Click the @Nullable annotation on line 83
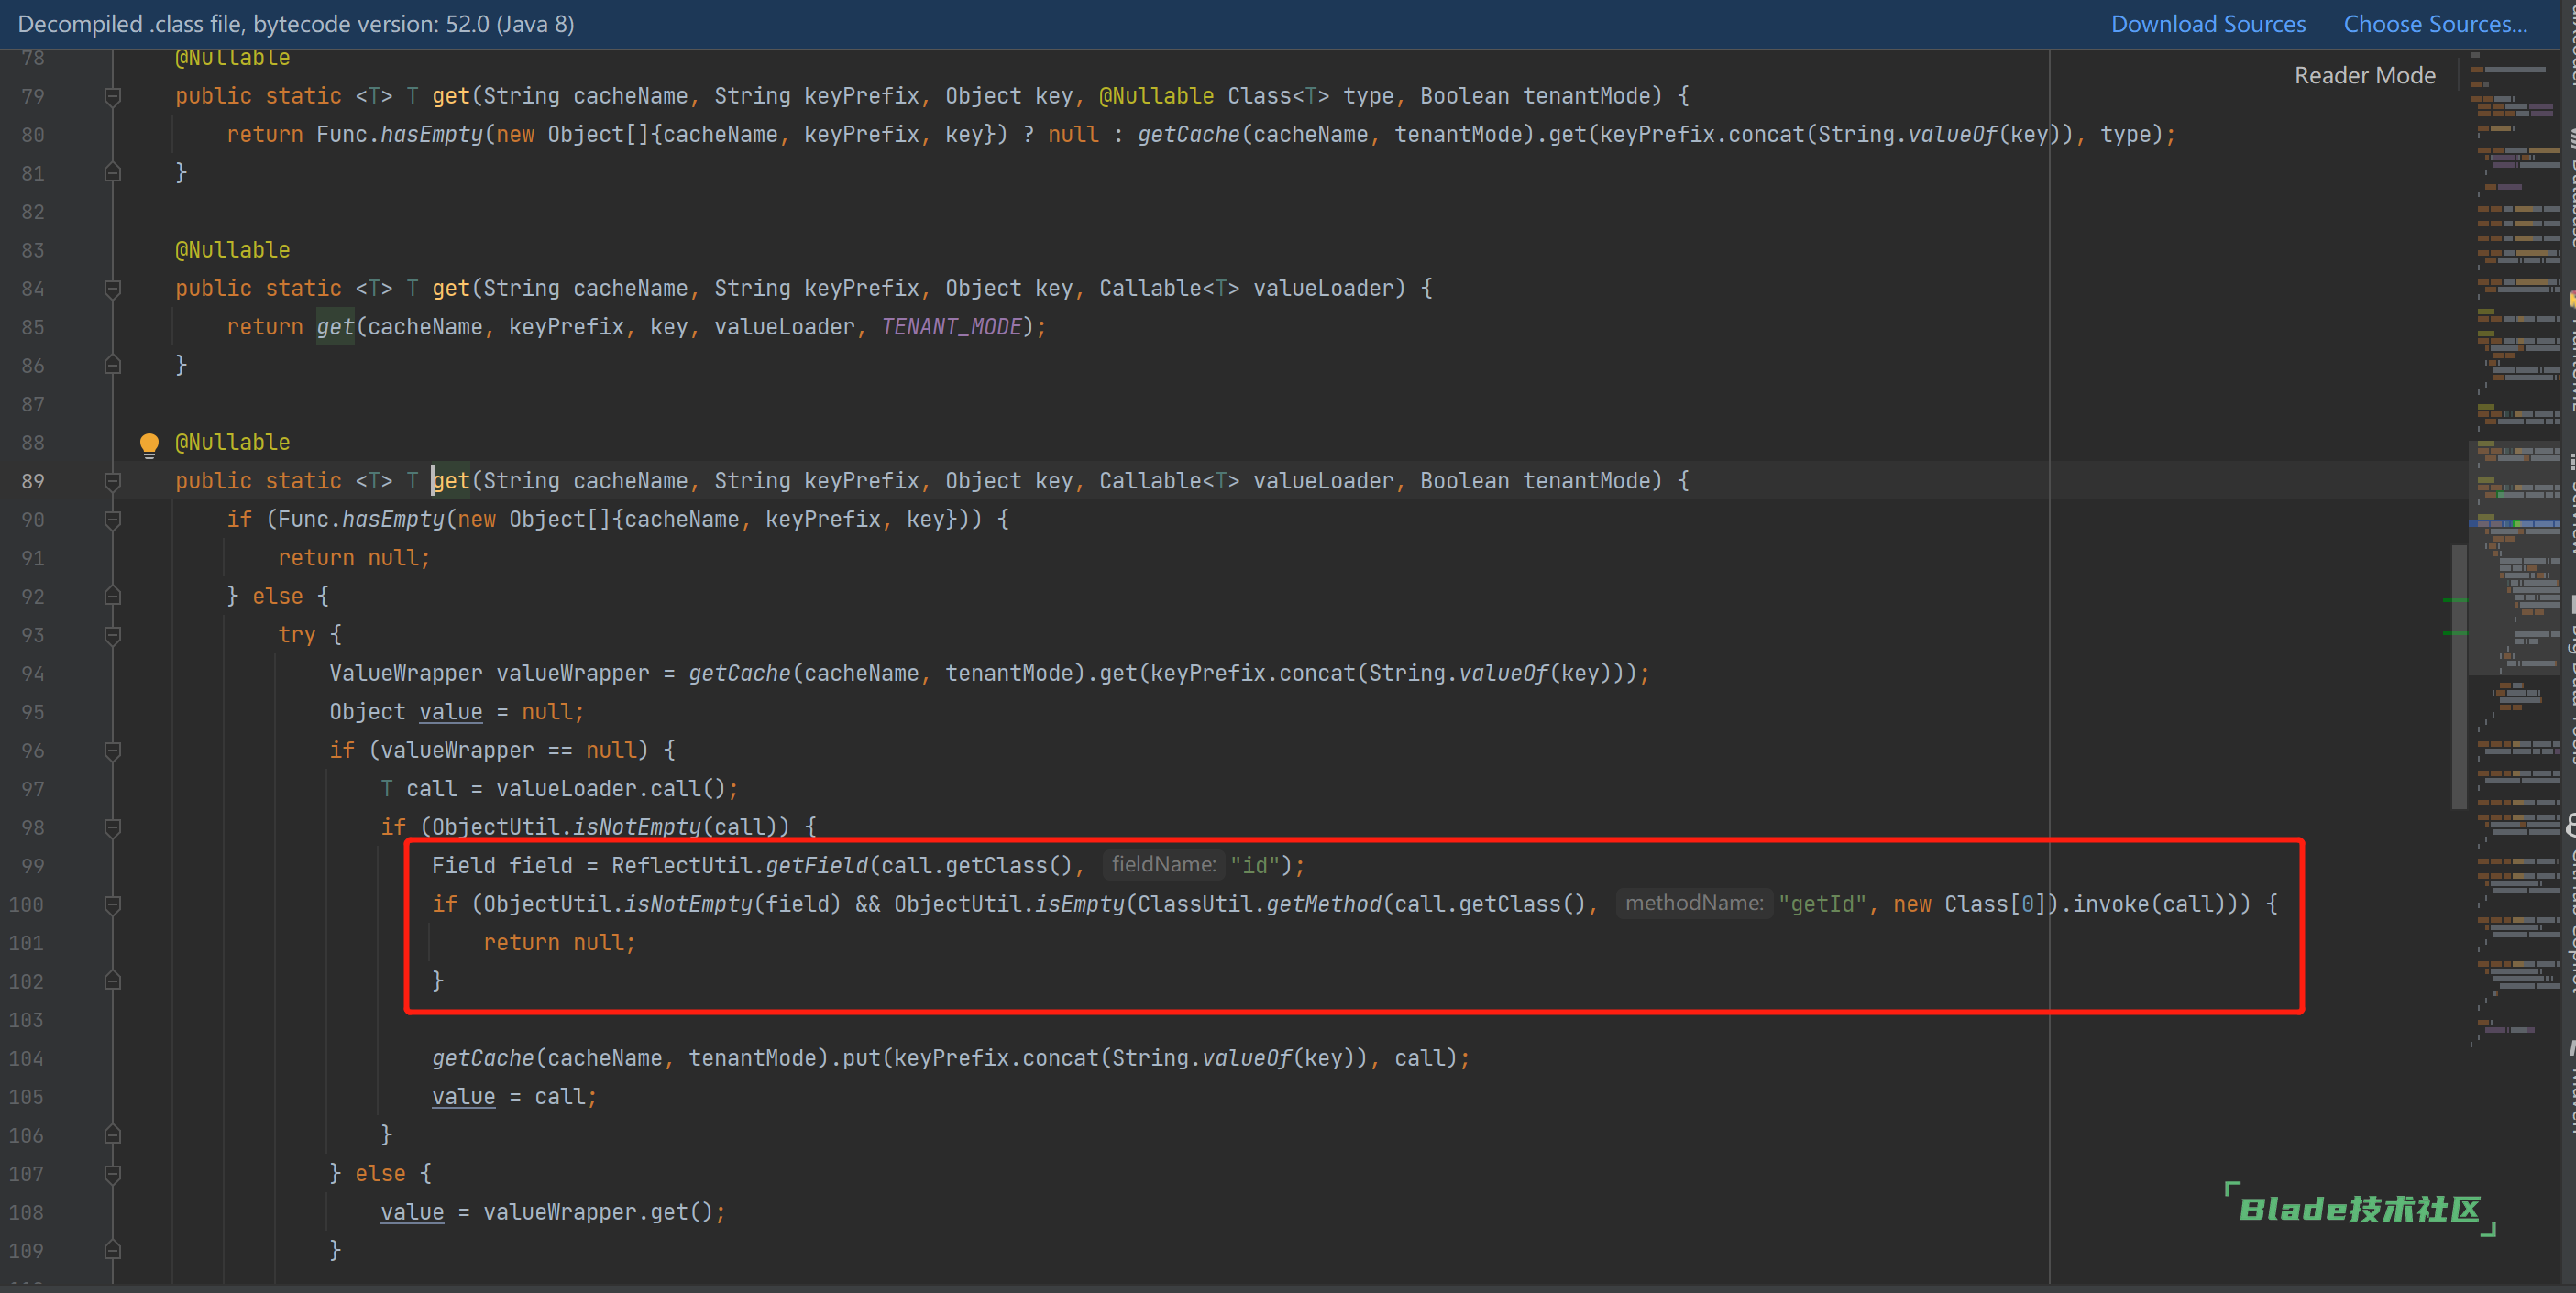The height and width of the screenshot is (1293, 2576). pyautogui.click(x=233, y=251)
